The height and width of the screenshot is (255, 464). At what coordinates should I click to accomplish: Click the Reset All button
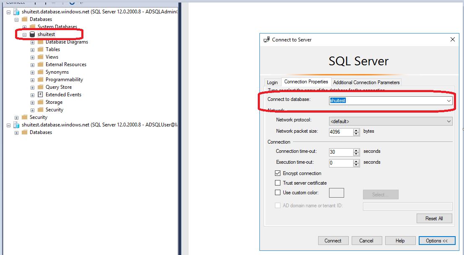pos(434,219)
